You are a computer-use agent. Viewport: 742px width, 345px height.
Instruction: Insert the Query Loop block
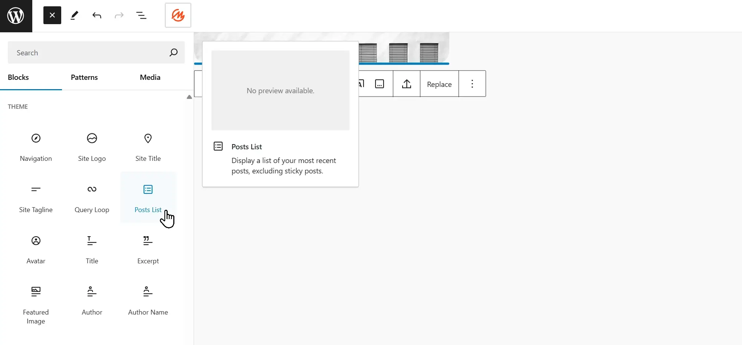tap(92, 199)
